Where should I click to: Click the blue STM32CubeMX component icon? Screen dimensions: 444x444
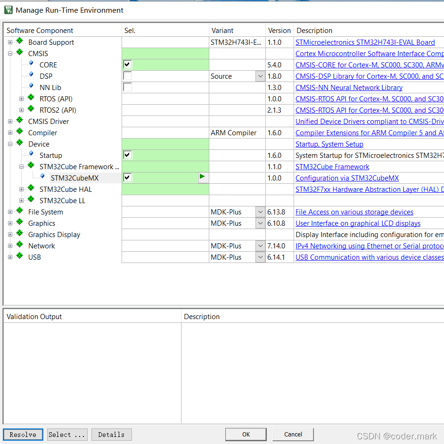pos(42,176)
